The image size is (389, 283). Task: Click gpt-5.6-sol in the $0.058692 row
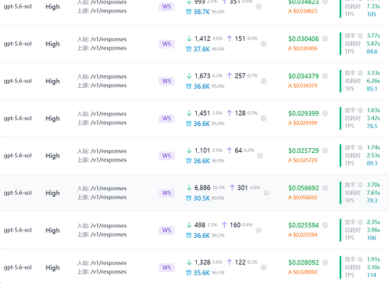[18, 192]
